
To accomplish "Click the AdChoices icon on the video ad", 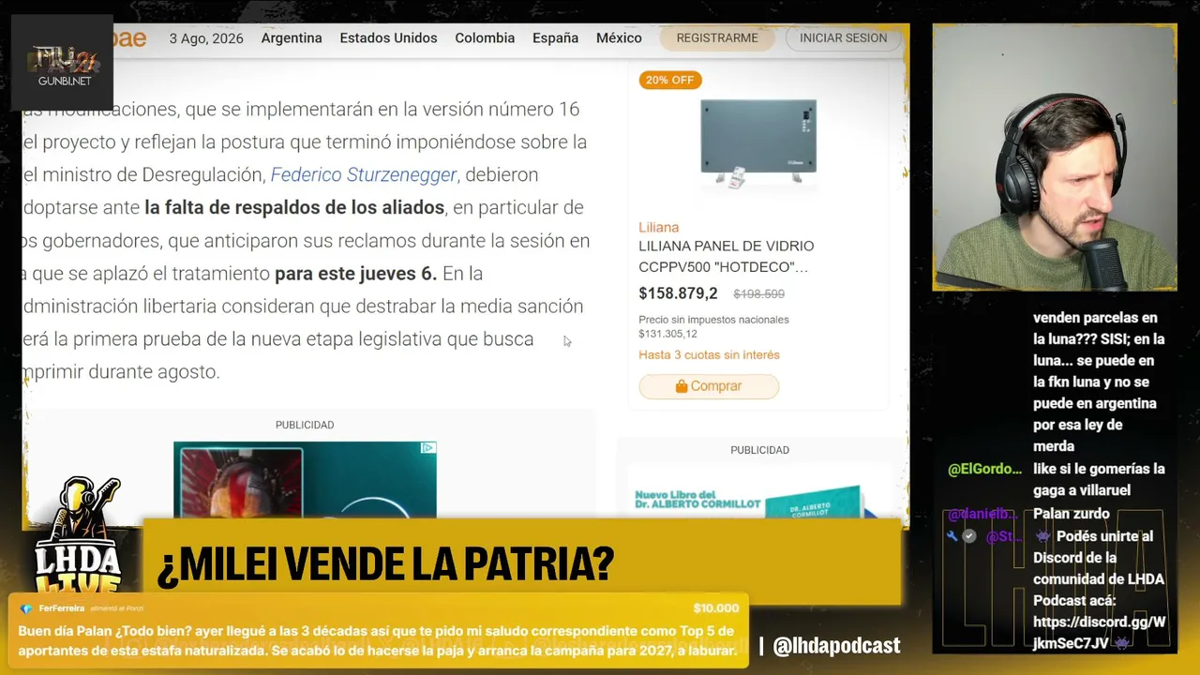I will (x=428, y=448).
